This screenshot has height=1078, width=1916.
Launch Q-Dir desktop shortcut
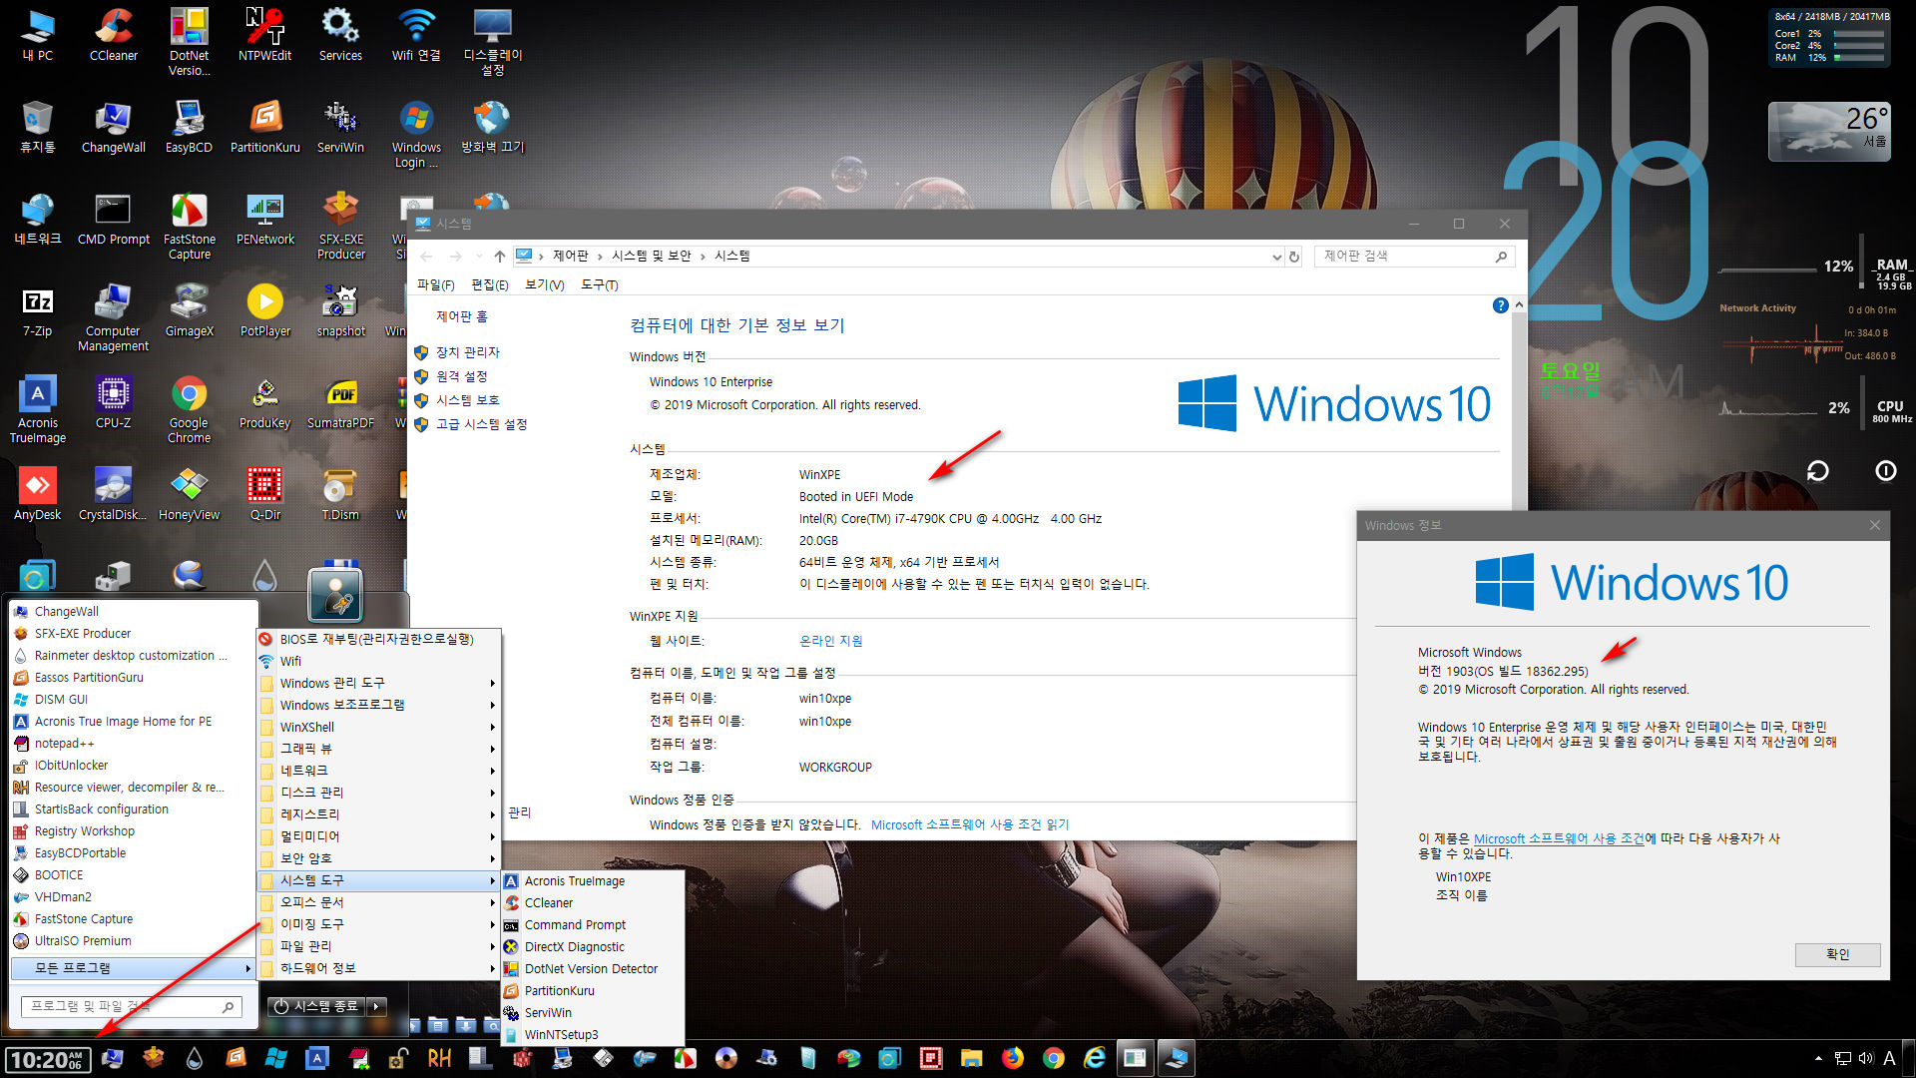click(x=264, y=494)
